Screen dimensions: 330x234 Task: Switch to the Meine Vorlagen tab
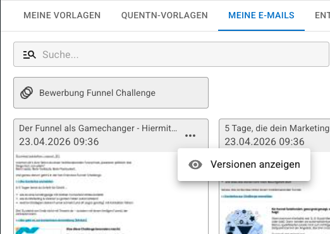pos(62,15)
